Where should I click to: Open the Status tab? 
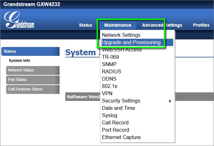tap(85, 25)
